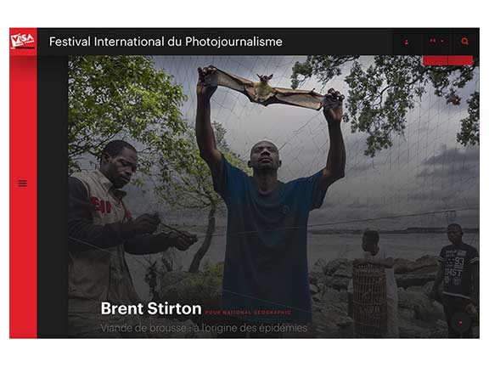The width and height of the screenshot is (489, 367).
Task: Open the Brent Stirton exhibition heading
Action: 151,308
